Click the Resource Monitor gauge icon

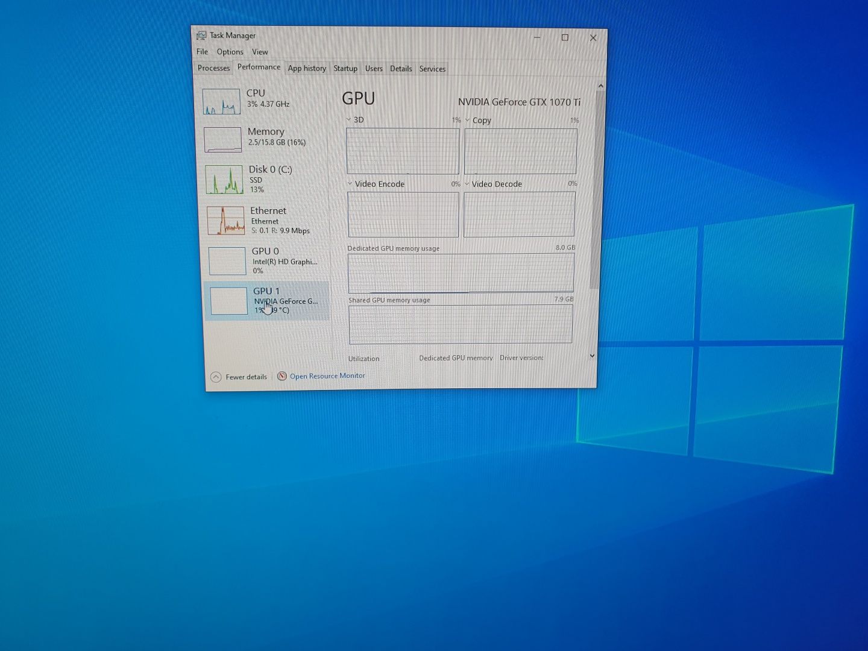(281, 376)
